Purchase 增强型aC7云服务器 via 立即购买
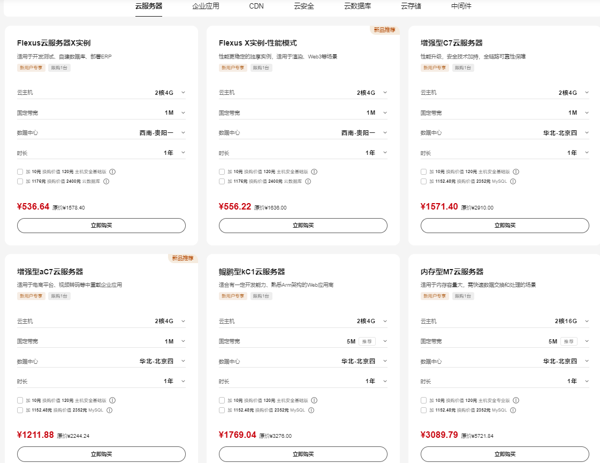 (x=101, y=454)
